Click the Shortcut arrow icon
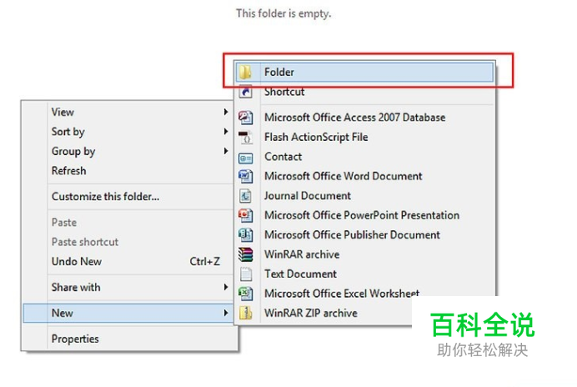Viewport: 577px width, 387px height. 245,91
